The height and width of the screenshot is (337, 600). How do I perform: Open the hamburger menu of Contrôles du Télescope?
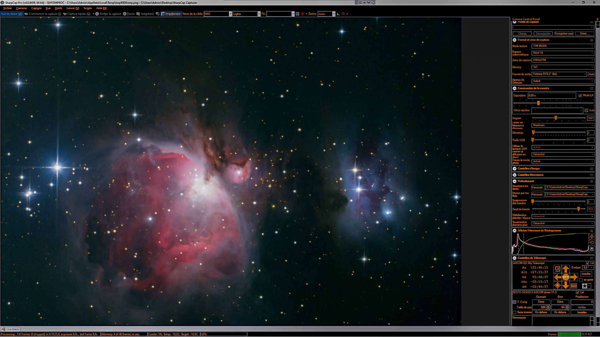592,258
